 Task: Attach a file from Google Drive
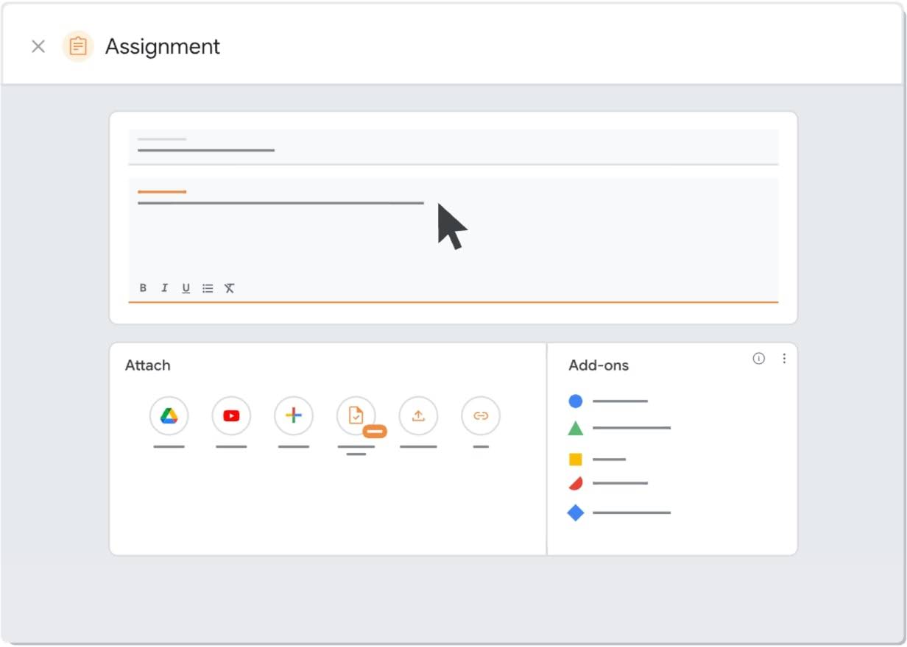tap(169, 416)
